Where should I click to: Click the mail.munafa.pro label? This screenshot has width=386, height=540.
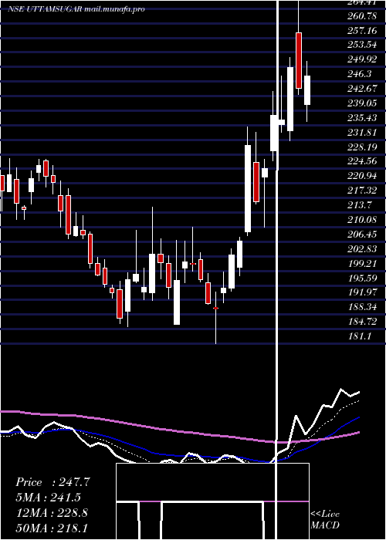tap(114, 9)
